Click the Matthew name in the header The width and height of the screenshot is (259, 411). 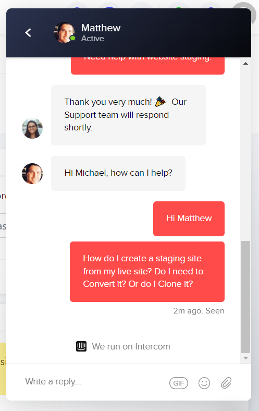point(101,28)
